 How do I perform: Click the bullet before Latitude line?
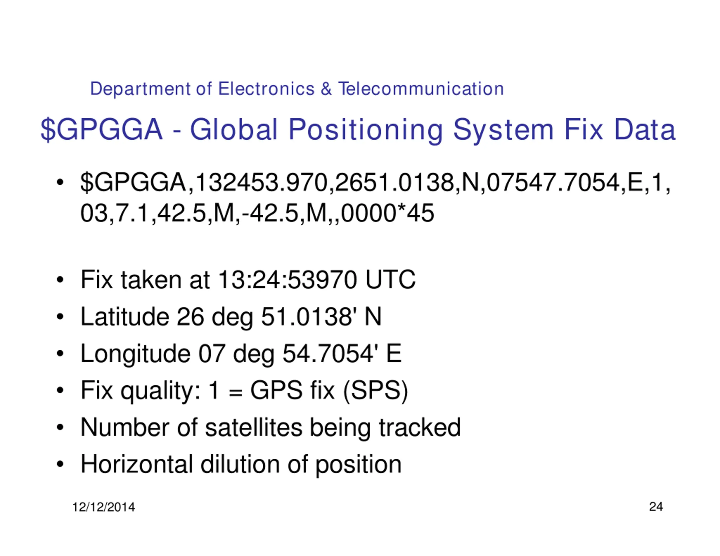point(60,317)
